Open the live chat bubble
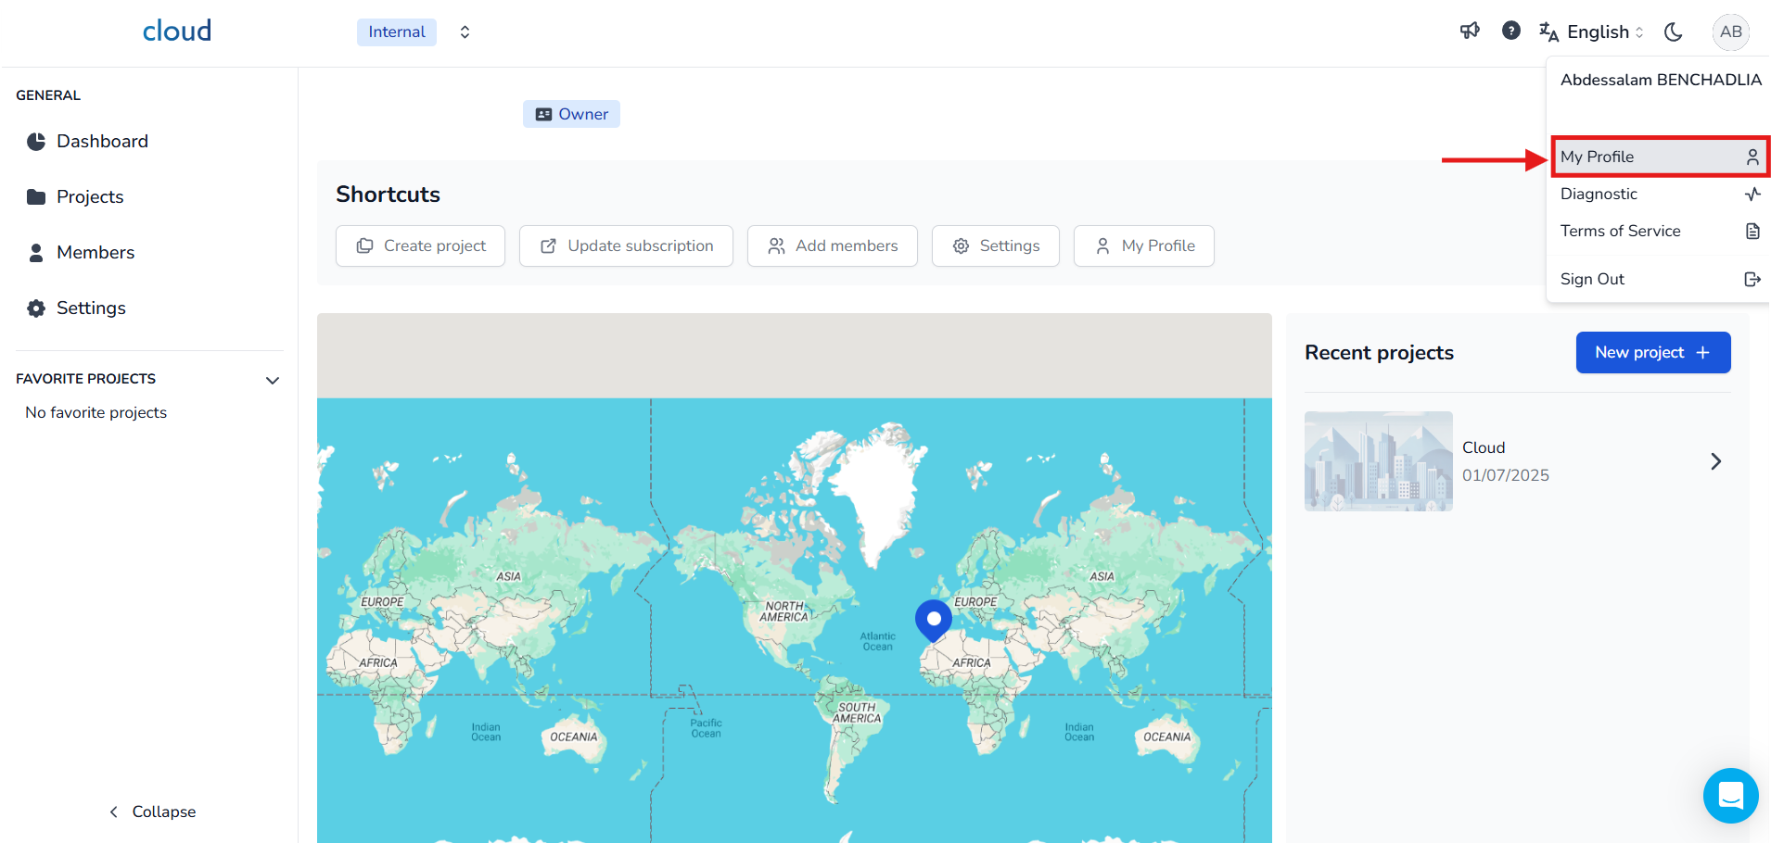 pyautogui.click(x=1730, y=796)
